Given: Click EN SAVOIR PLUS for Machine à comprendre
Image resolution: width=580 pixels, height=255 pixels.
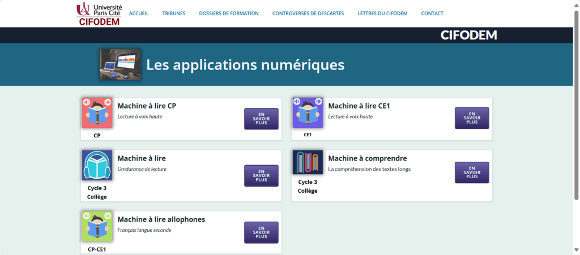Looking at the screenshot, I should point(472,172).
